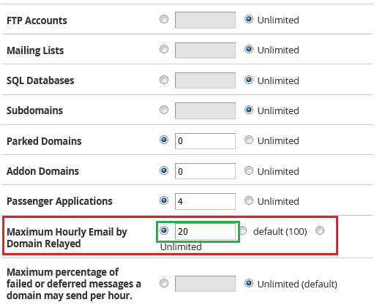Click the SQL Databases limit field
Image resolution: width=377 pixels, height=305 pixels.
(205, 80)
